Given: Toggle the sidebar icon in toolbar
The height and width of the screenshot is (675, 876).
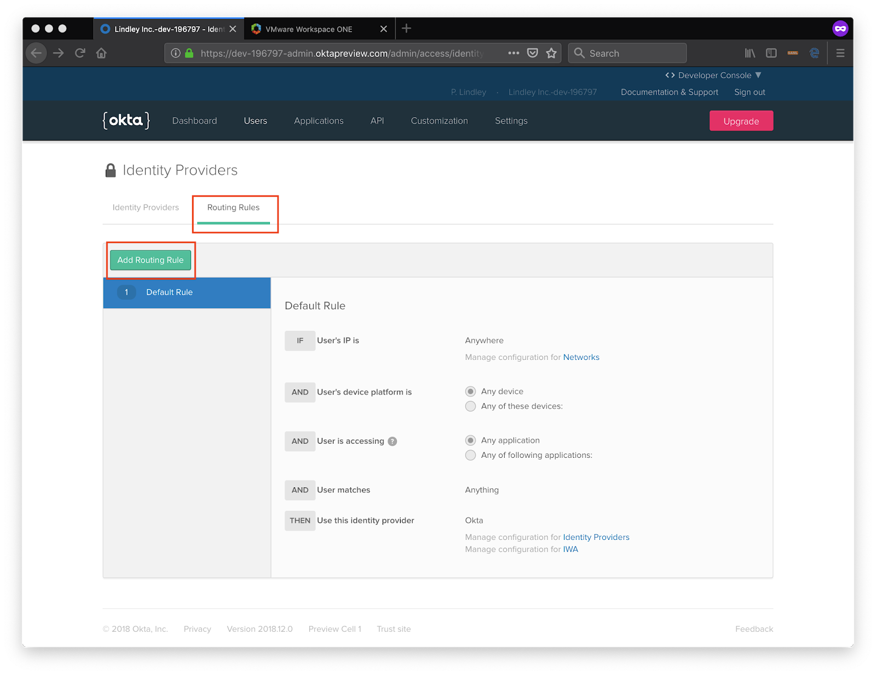Looking at the screenshot, I should 771,53.
